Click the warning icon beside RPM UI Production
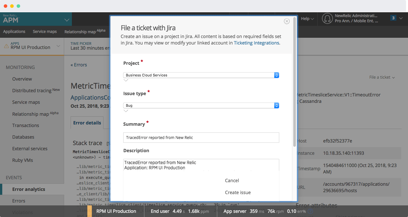 (6, 46)
